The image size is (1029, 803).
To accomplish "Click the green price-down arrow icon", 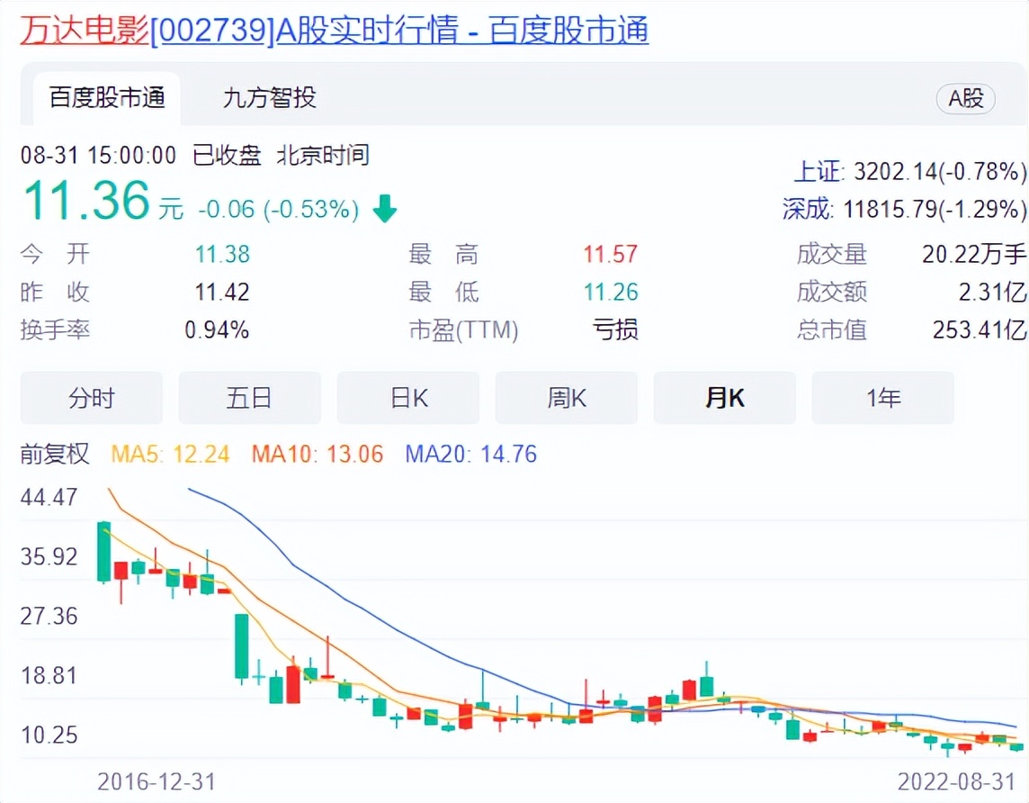I will click(x=383, y=208).
